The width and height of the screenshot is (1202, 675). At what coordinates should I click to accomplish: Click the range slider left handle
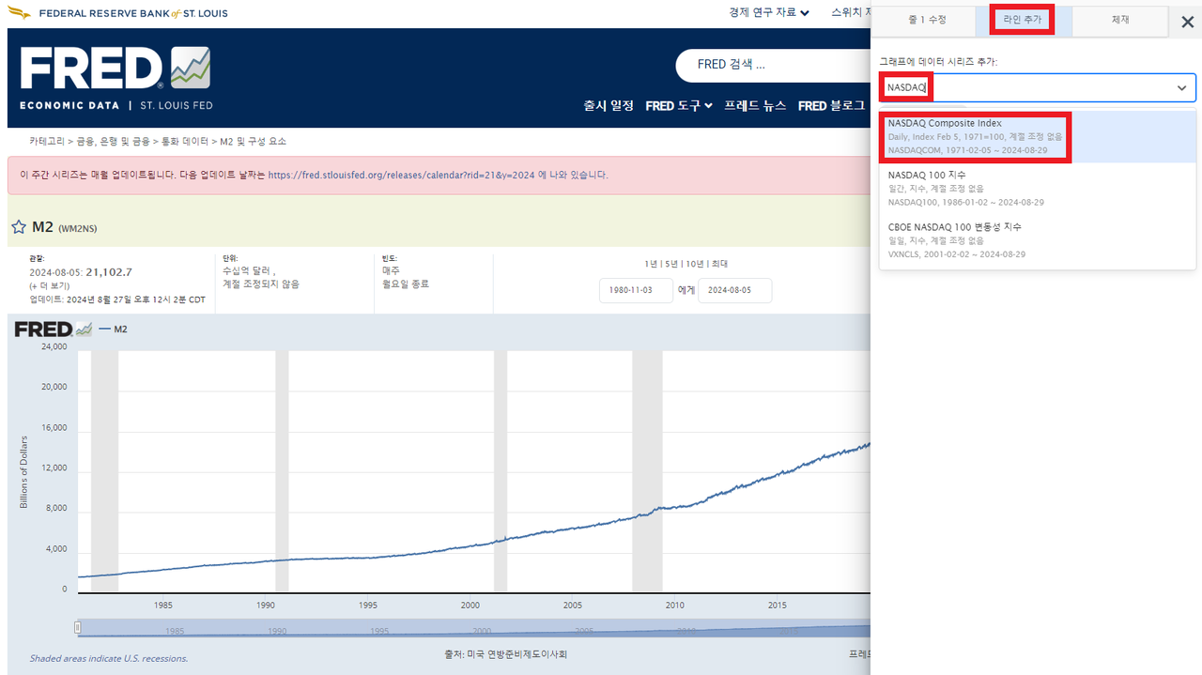[78, 627]
